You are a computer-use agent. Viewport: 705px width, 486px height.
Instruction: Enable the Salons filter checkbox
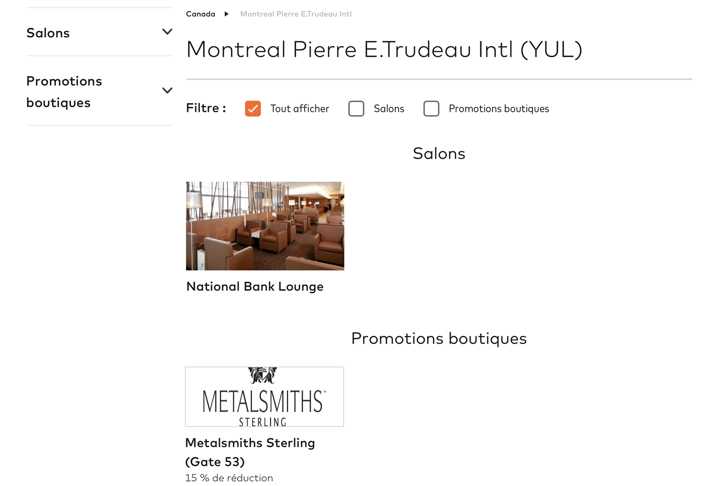point(356,108)
